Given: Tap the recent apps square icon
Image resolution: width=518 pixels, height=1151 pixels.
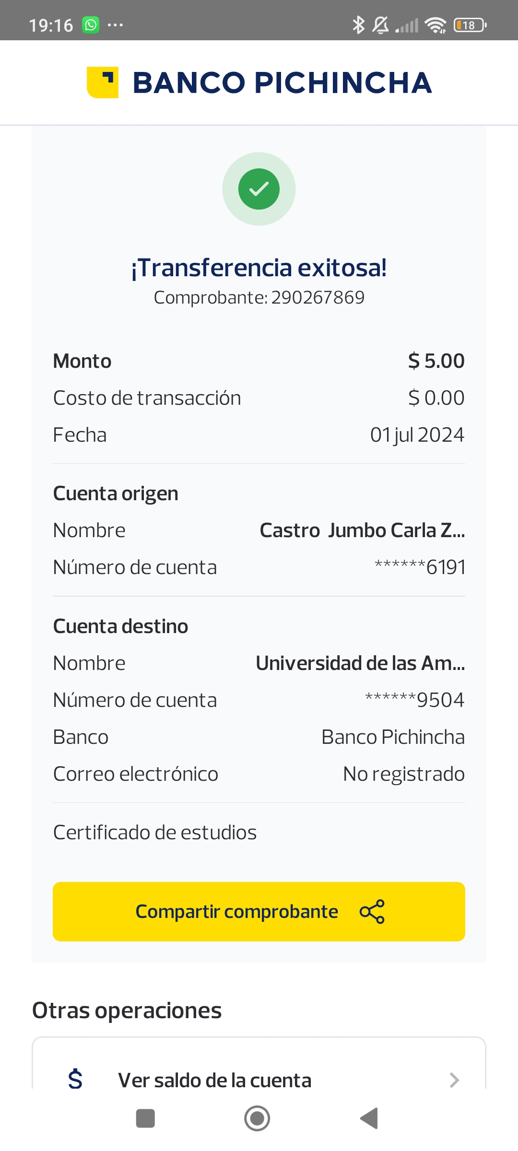Looking at the screenshot, I should coord(145,1118).
